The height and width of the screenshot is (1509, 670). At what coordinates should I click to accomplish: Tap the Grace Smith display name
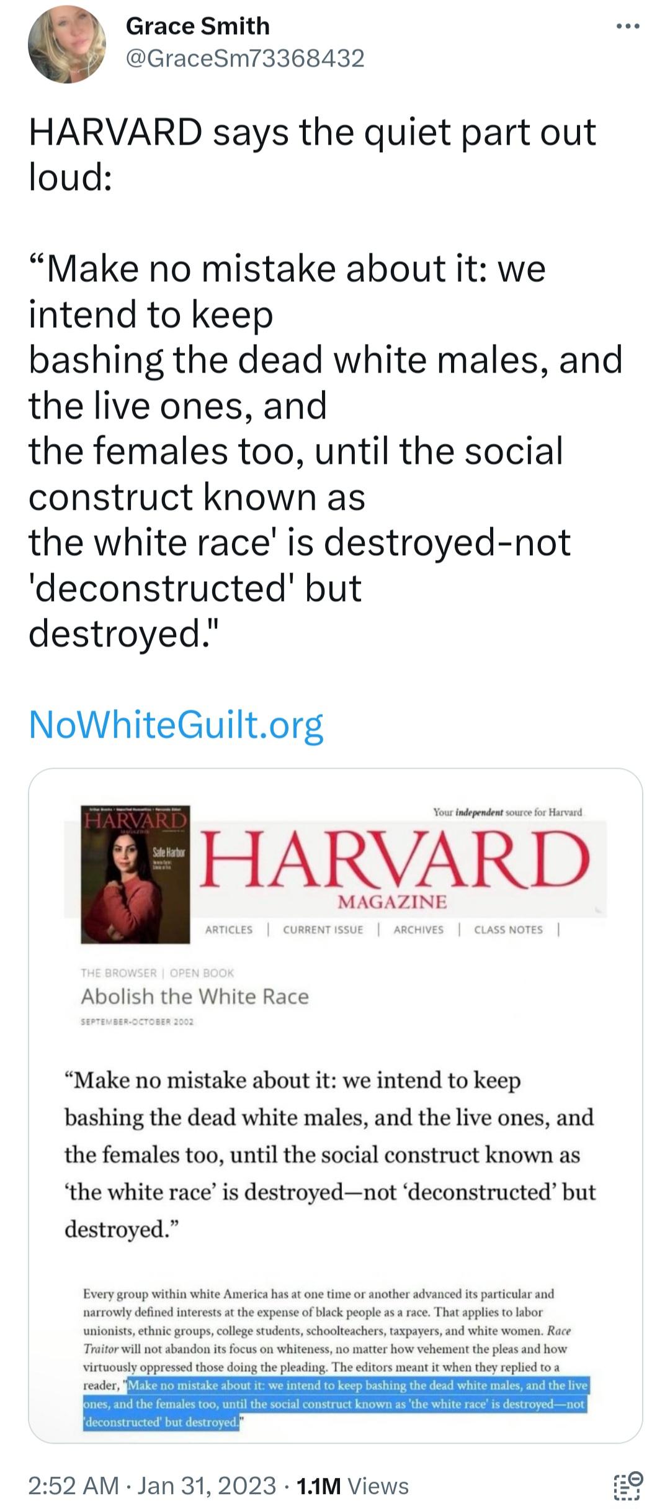[198, 26]
